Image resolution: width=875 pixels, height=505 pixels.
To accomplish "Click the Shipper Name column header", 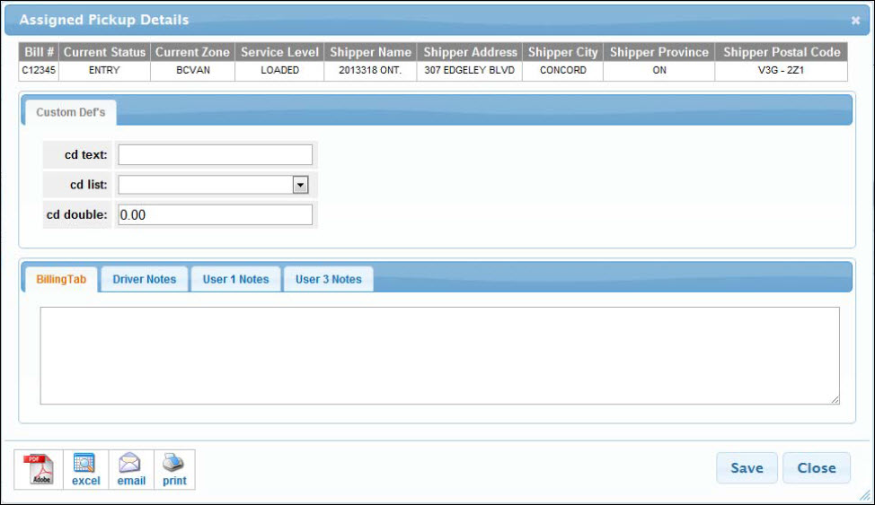I will click(370, 52).
